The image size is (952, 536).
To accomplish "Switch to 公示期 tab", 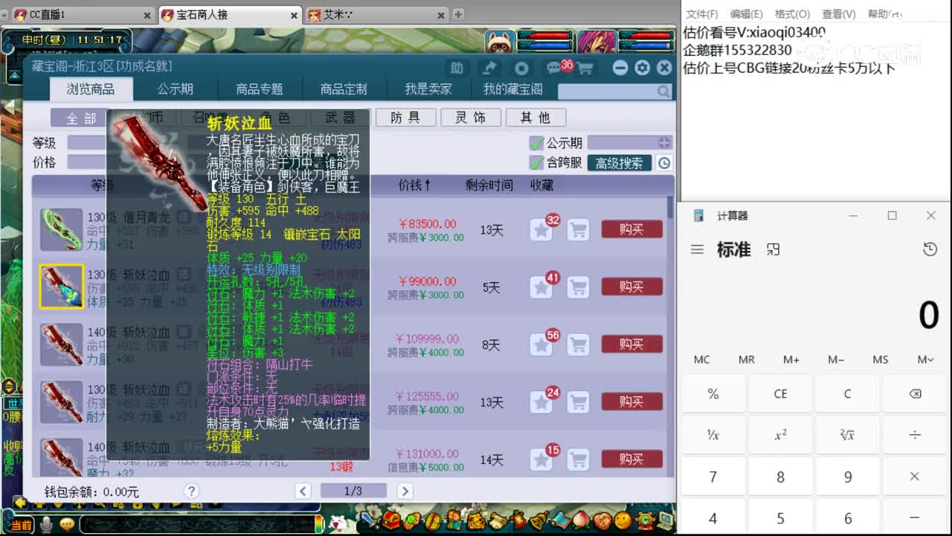I will 176,89.
